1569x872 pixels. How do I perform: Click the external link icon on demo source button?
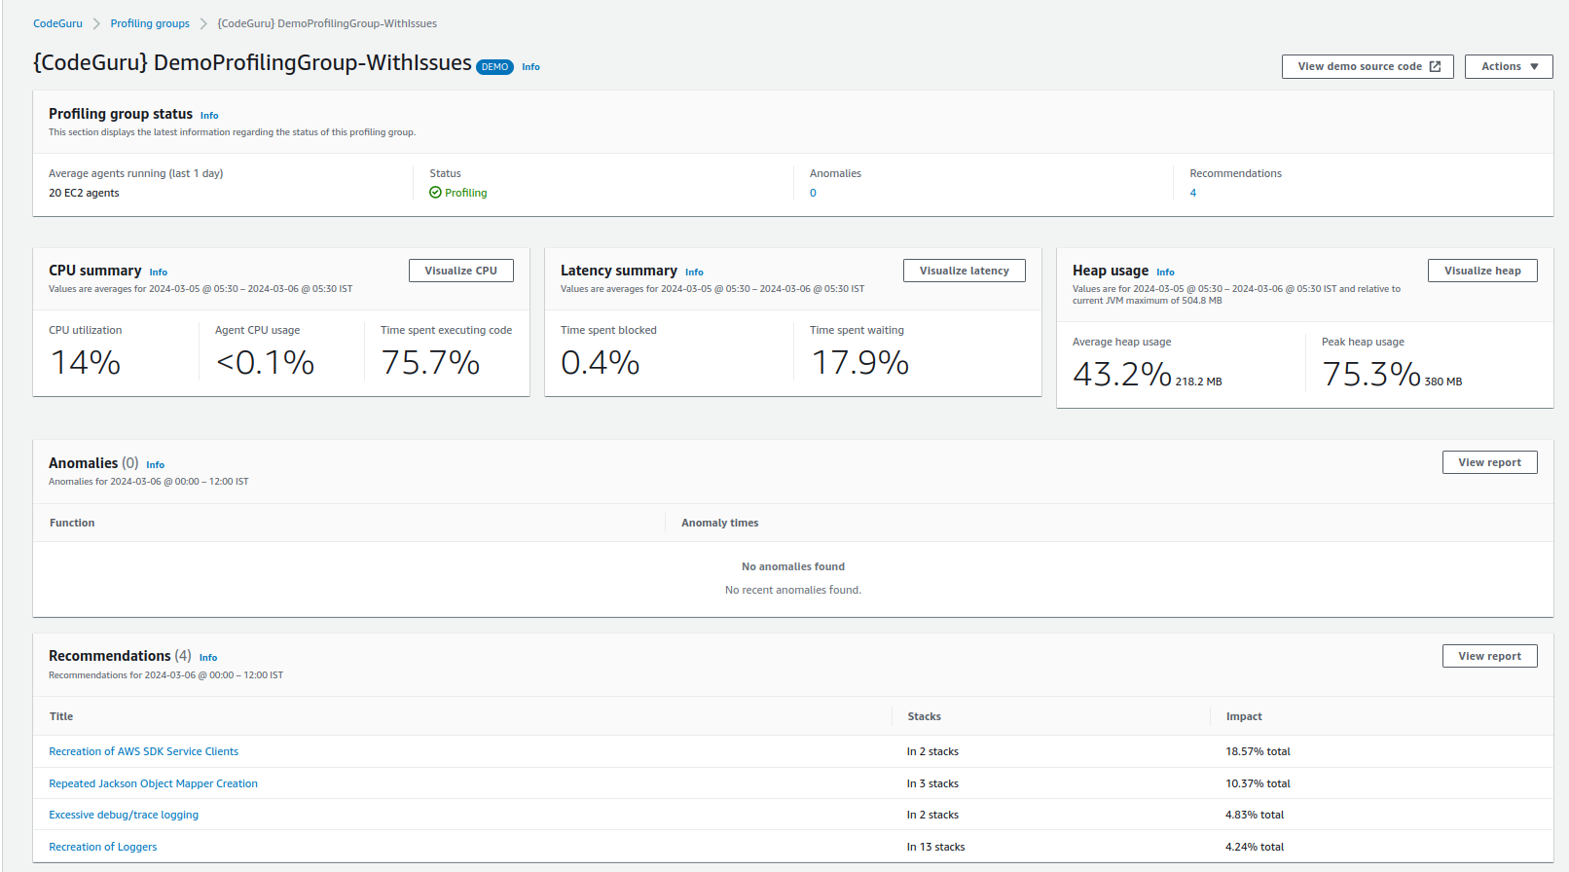pyautogui.click(x=1435, y=66)
